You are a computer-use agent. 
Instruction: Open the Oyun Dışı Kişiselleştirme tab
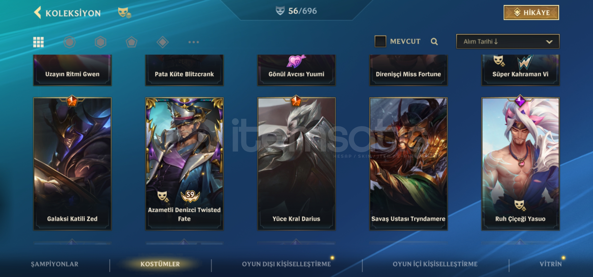coord(286,264)
